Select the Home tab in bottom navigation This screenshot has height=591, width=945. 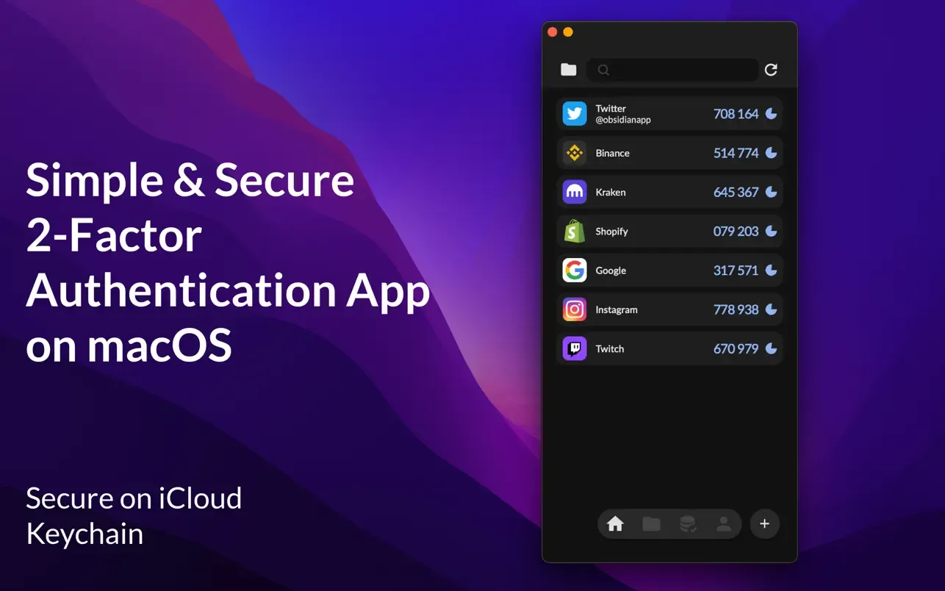[x=615, y=524]
